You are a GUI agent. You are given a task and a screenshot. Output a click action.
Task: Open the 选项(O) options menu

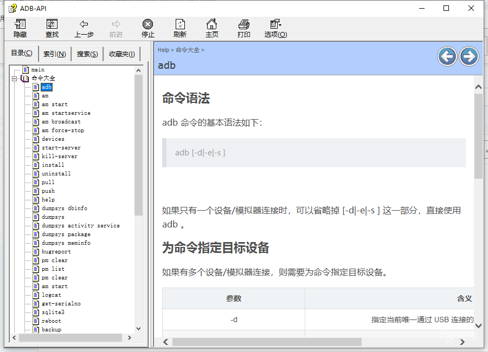[276, 28]
